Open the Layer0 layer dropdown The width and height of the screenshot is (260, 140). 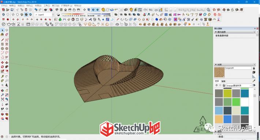(44, 15)
